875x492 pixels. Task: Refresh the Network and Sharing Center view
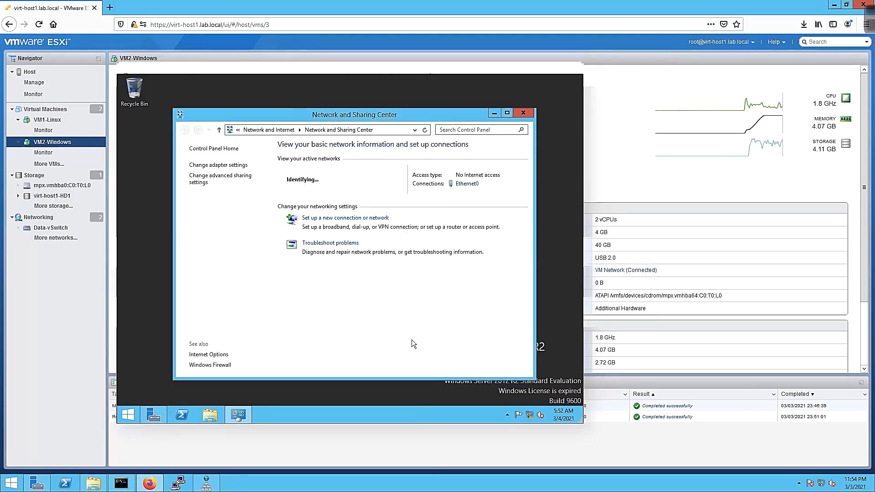(x=425, y=130)
